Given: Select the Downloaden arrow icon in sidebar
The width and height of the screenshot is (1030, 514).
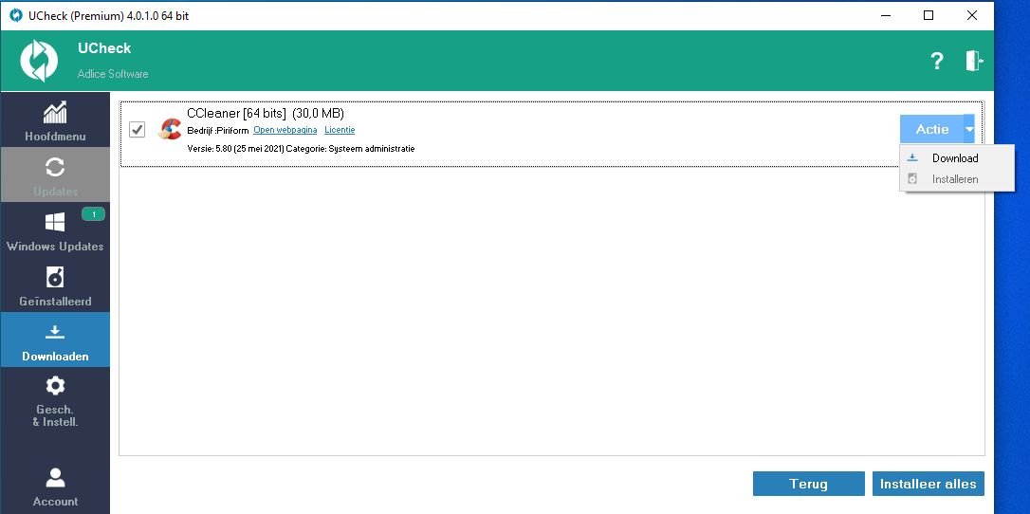Looking at the screenshot, I should coord(55,333).
